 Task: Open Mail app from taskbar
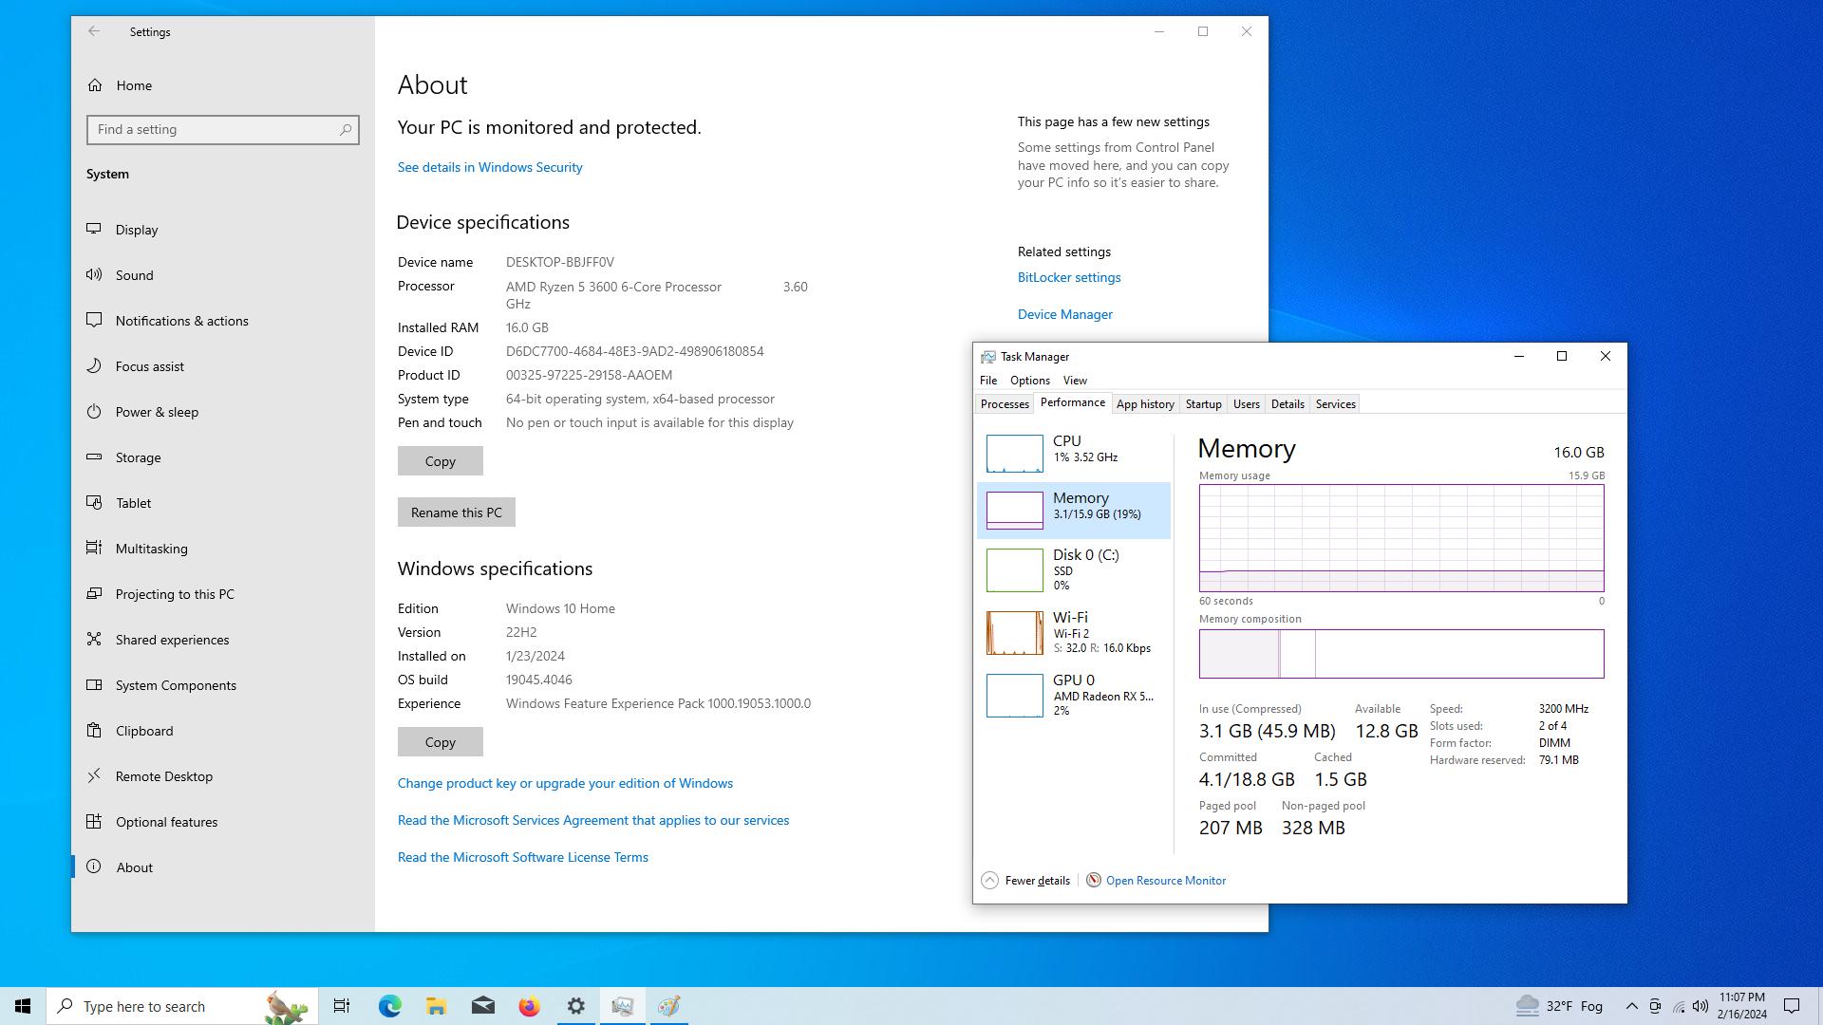pos(482,1006)
